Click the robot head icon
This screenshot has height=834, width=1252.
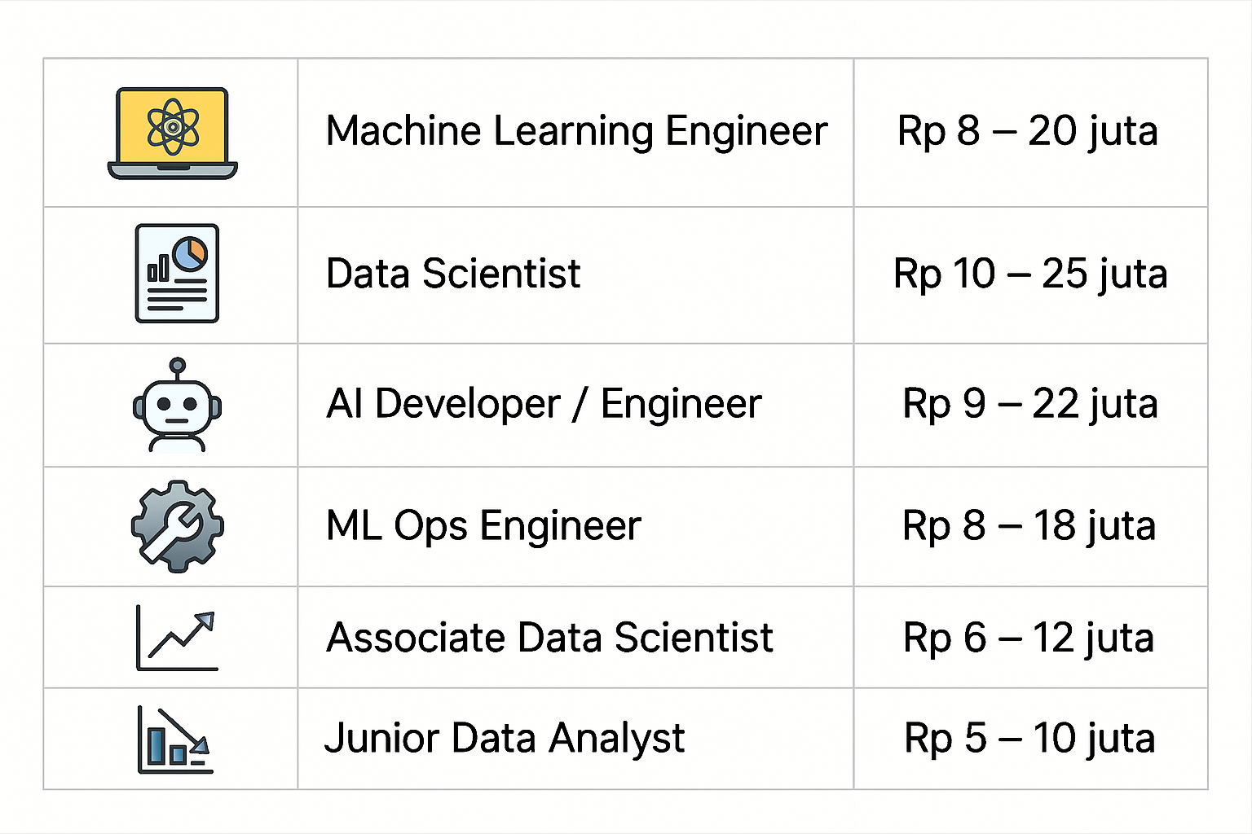pyautogui.click(x=177, y=405)
